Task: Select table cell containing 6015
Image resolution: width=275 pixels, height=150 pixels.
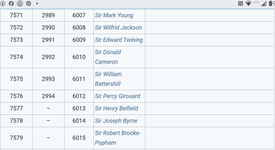Action: 79,138
